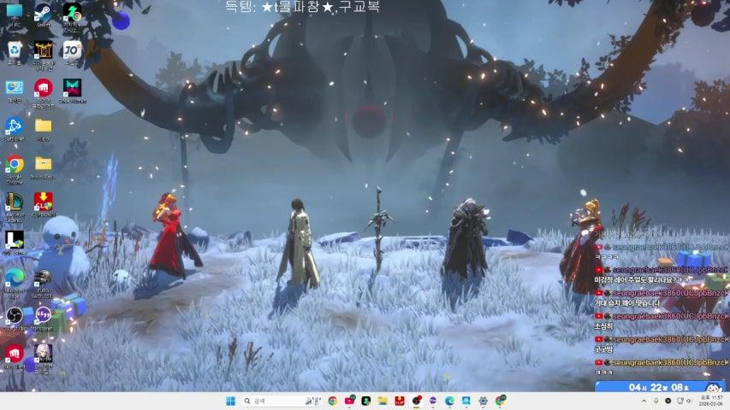Open Settings gear on the taskbar
The width and height of the screenshot is (730, 410).
484,401
